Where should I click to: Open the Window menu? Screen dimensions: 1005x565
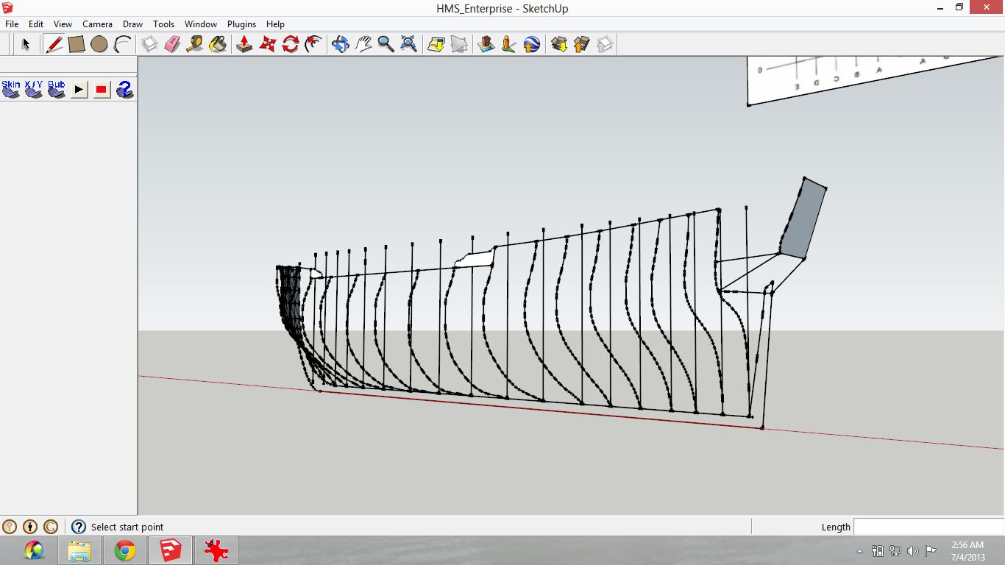pyautogui.click(x=201, y=24)
